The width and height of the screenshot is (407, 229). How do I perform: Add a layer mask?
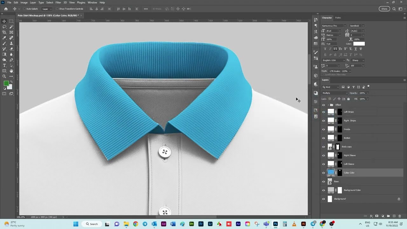point(377,216)
